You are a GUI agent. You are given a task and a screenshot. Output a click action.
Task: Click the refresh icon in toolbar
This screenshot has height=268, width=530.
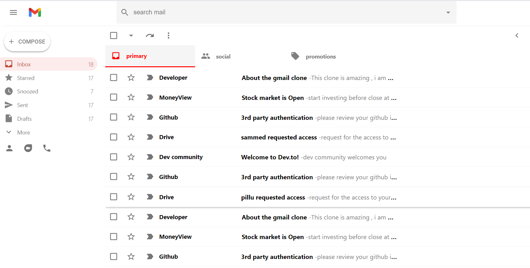click(150, 35)
